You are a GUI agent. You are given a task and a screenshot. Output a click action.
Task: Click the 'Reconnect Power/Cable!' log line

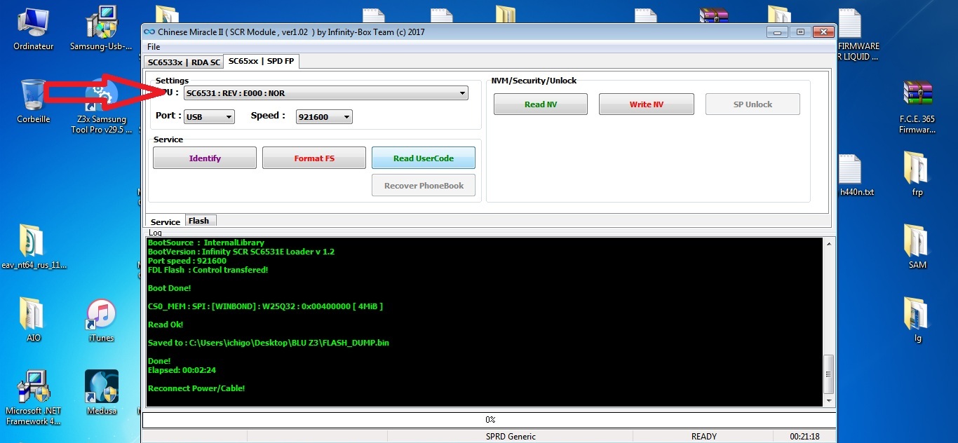coord(196,388)
